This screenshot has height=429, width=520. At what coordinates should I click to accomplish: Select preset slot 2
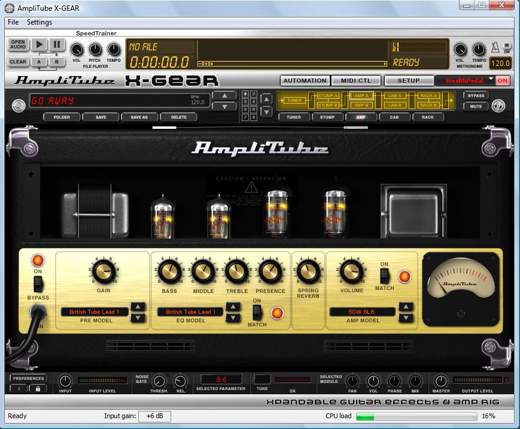pos(253,94)
